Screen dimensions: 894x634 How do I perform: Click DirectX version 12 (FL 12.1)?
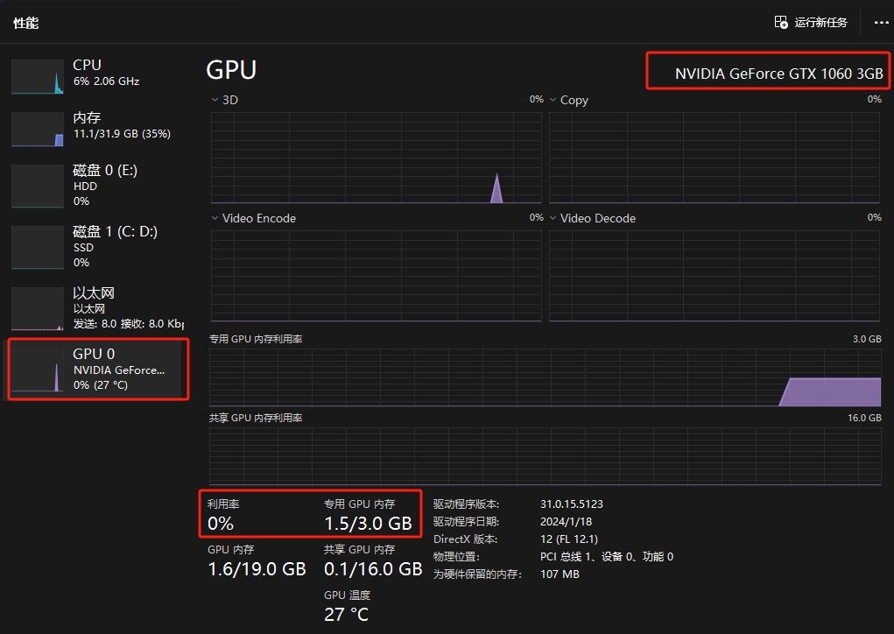point(568,539)
